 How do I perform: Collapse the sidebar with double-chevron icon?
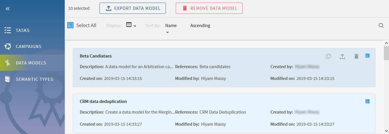[8, 9]
